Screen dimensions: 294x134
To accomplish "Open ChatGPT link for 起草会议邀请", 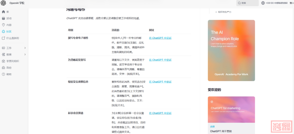I will (x=160, y=113).
